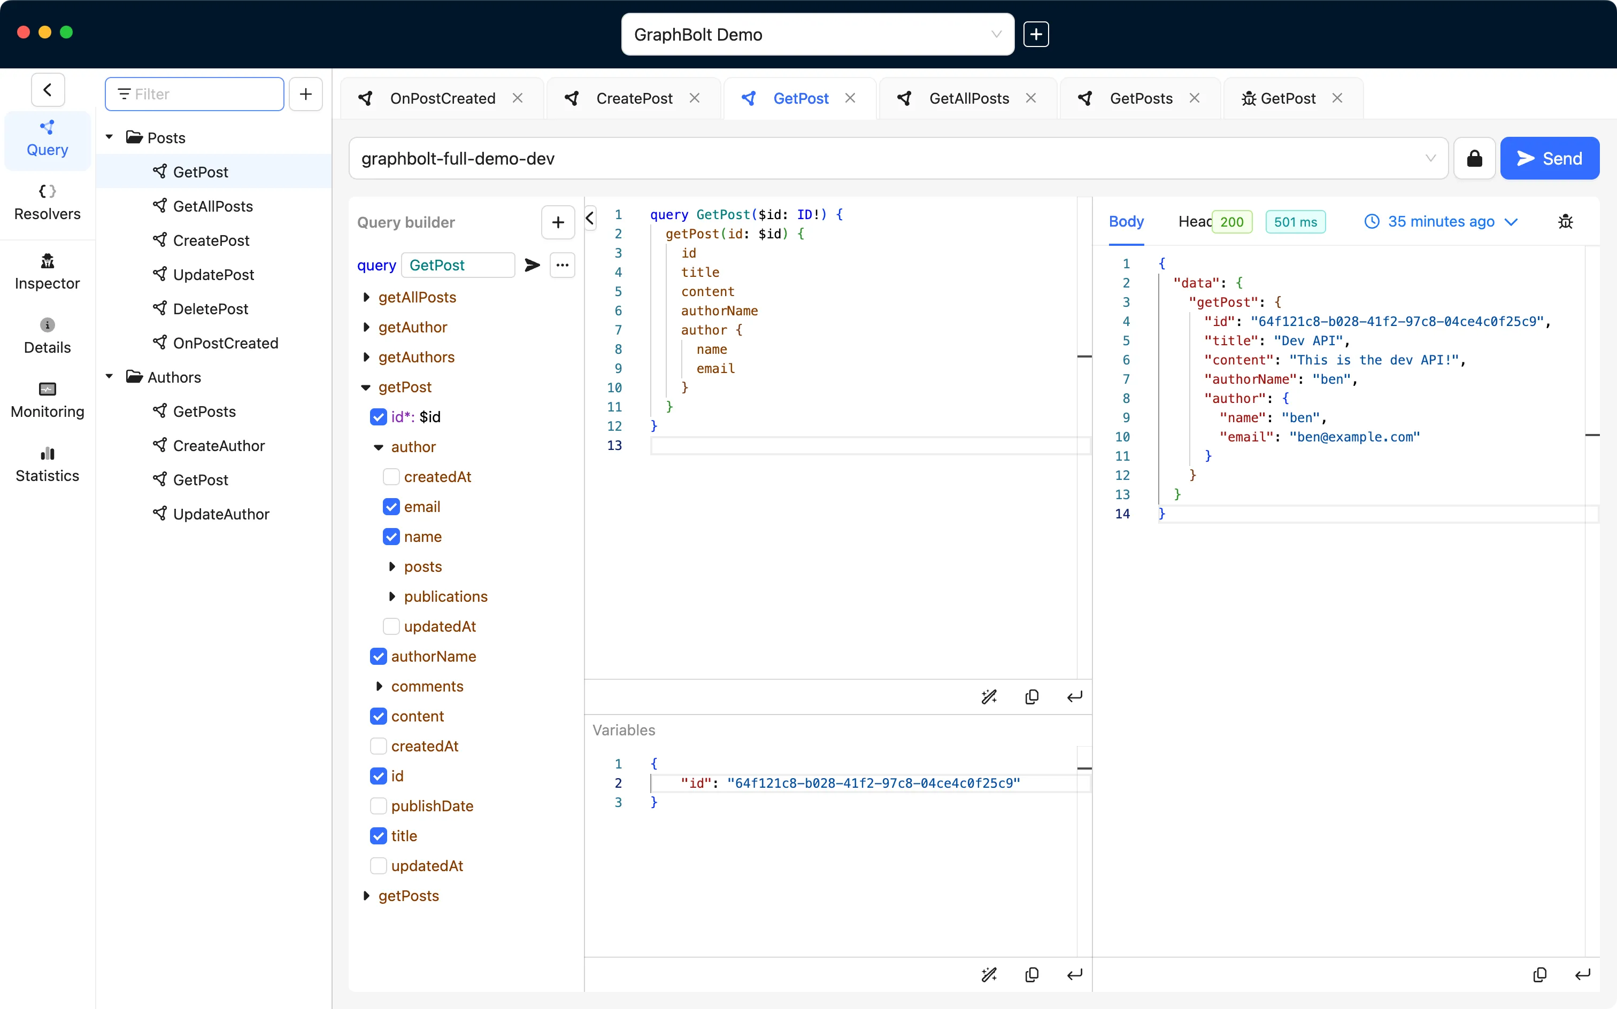
Task: Uncheck the name field under author
Action: pos(391,537)
